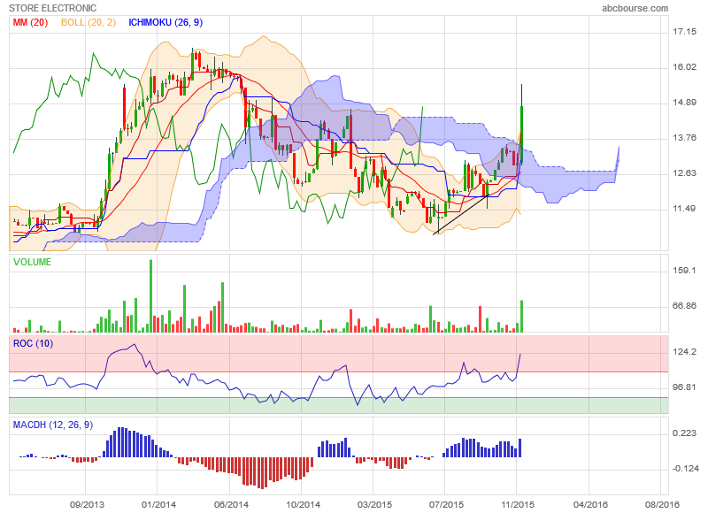The height and width of the screenshot is (513, 708).
Task: Click the 14.89 price axis value
Action: (x=684, y=103)
